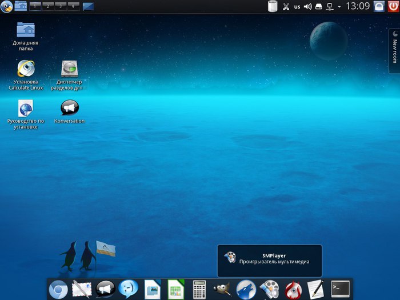Screen dimensions: 400x300
Task: Click the red power button
Action: tap(393, 6)
